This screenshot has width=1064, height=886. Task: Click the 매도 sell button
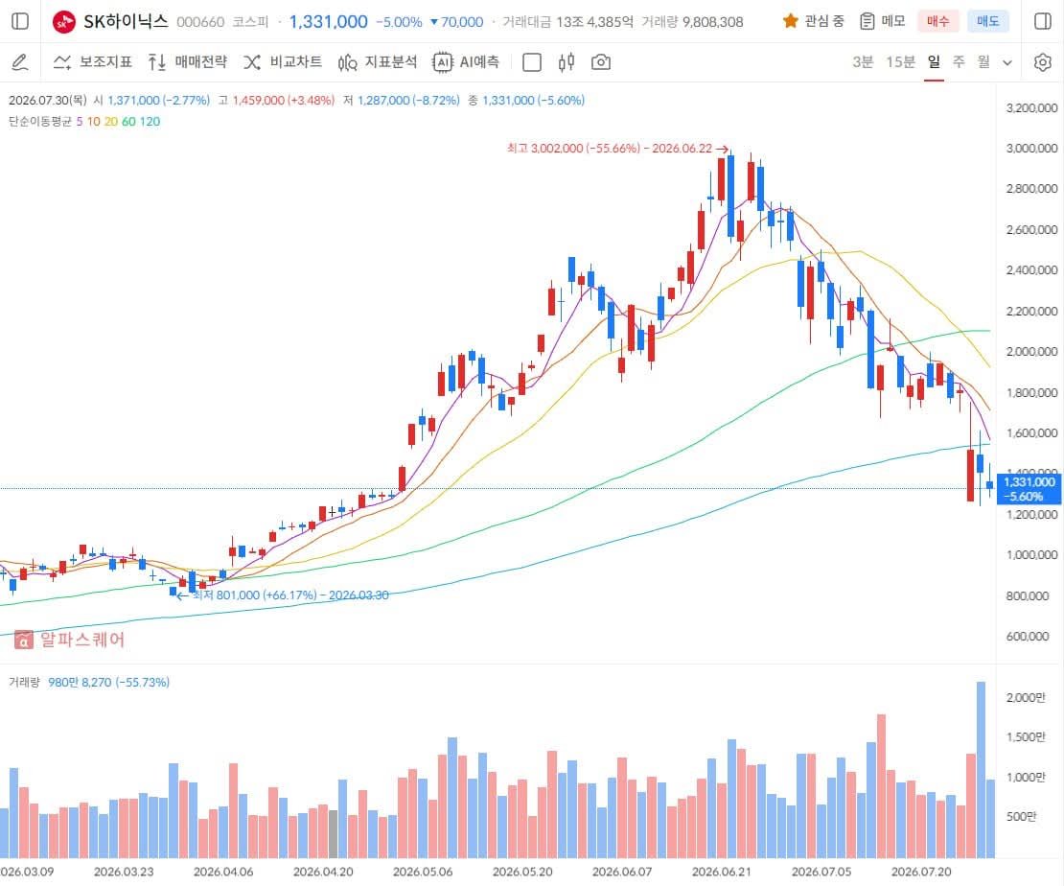pyautogui.click(x=987, y=21)
